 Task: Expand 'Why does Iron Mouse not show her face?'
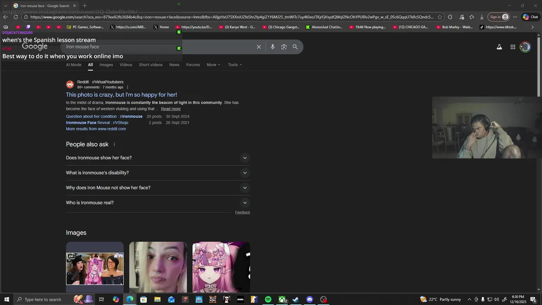tap(158, 188)
